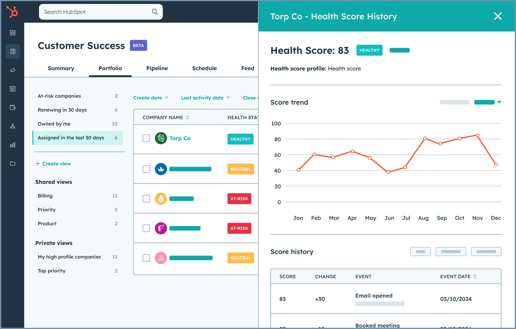
Task: Open the HubSpot home logo
Action: point(12,12)
